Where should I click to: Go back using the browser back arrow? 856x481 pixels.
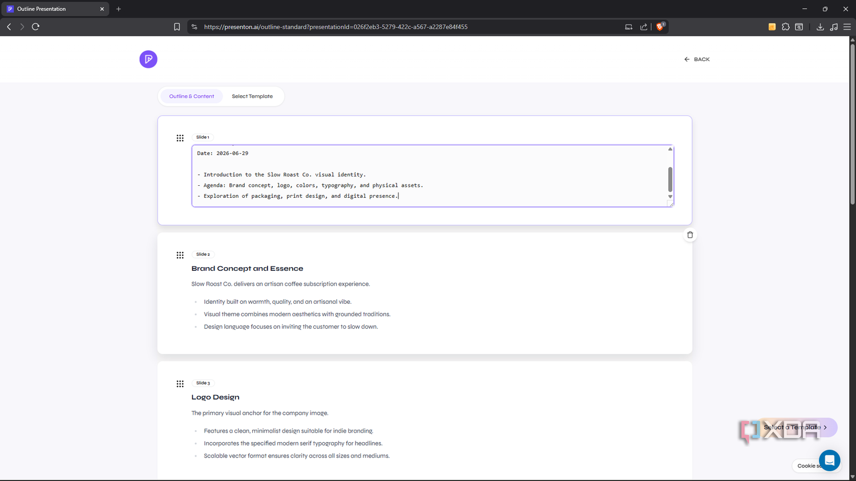pos(9,27)
